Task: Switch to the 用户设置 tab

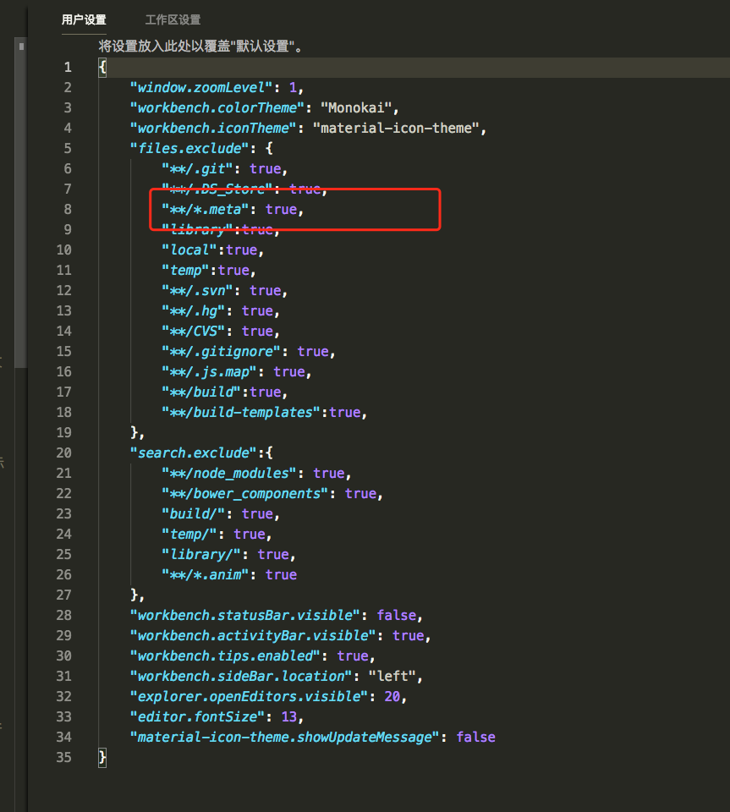Action: 84,19
